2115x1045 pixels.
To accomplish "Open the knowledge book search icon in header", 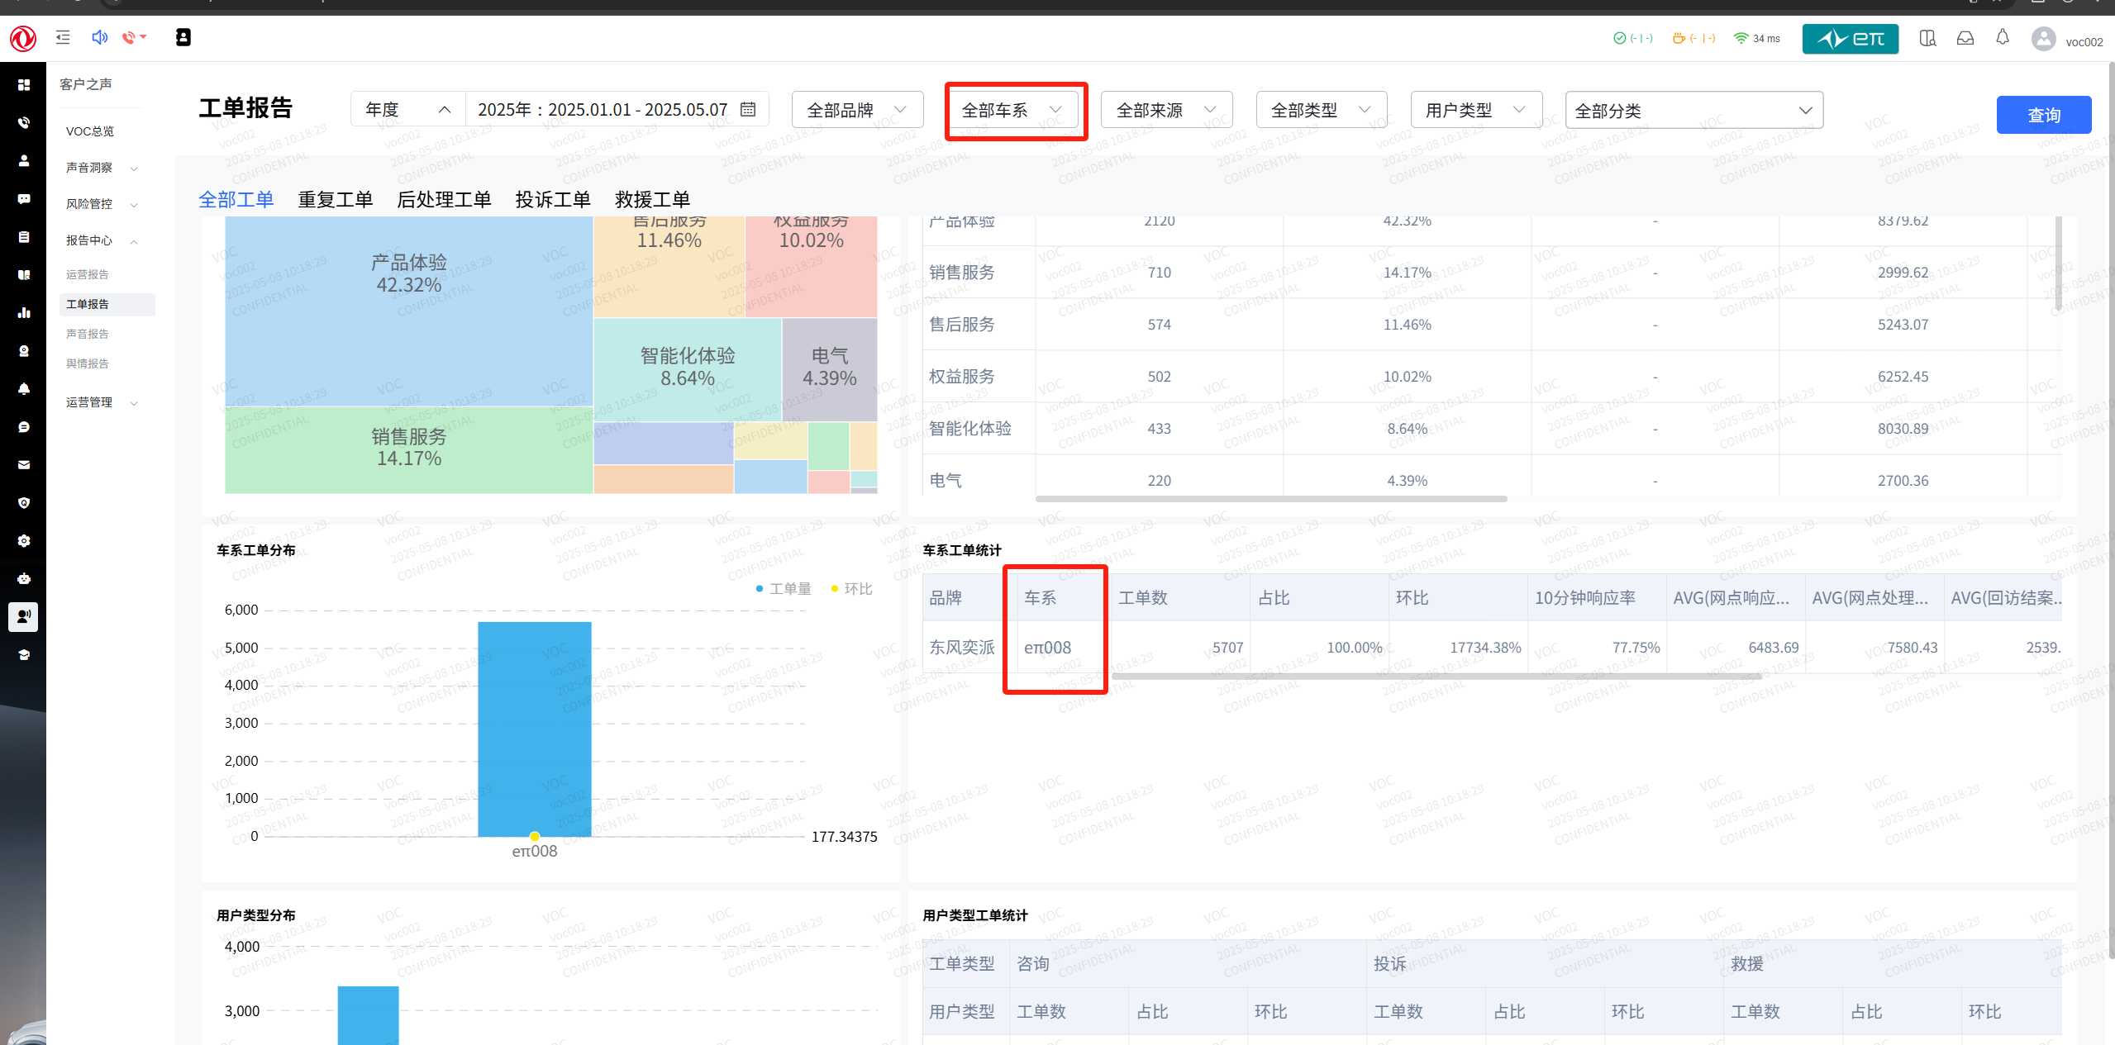I will pos(1927,38).
